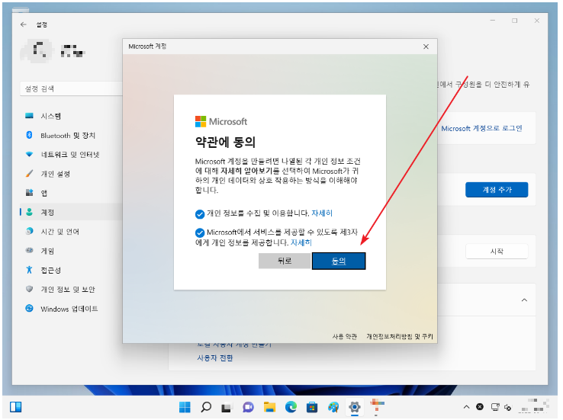The width and height of the screenshot is (563, 420).
Task: Open 개인 설정 category
Action: tap(71, 174)
